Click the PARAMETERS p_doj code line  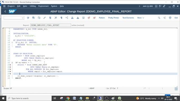[x=31, y=29]
